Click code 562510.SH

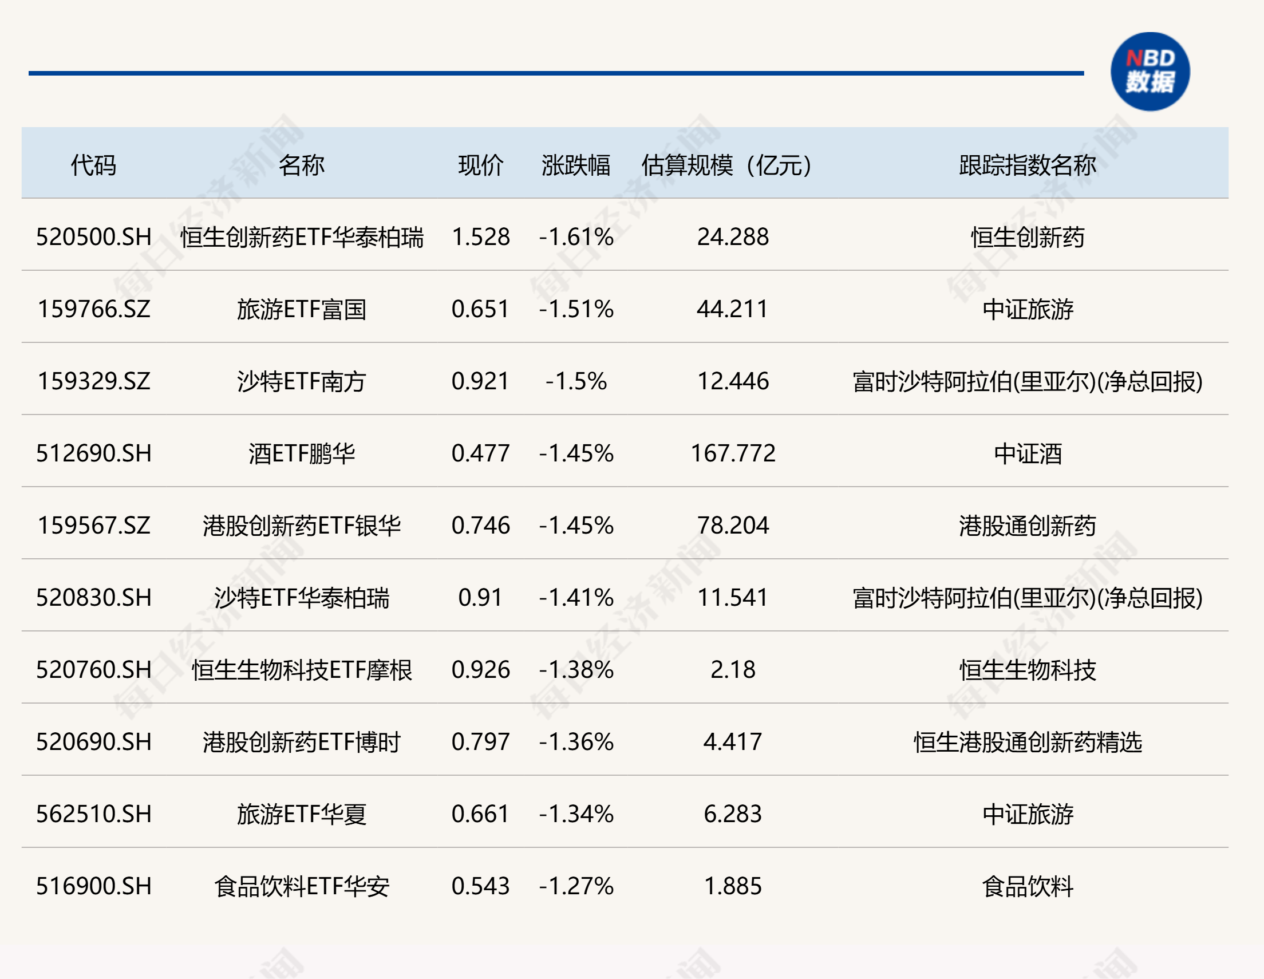94,814
